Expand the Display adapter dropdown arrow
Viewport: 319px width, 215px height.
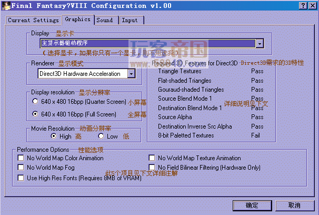[260, 43]
